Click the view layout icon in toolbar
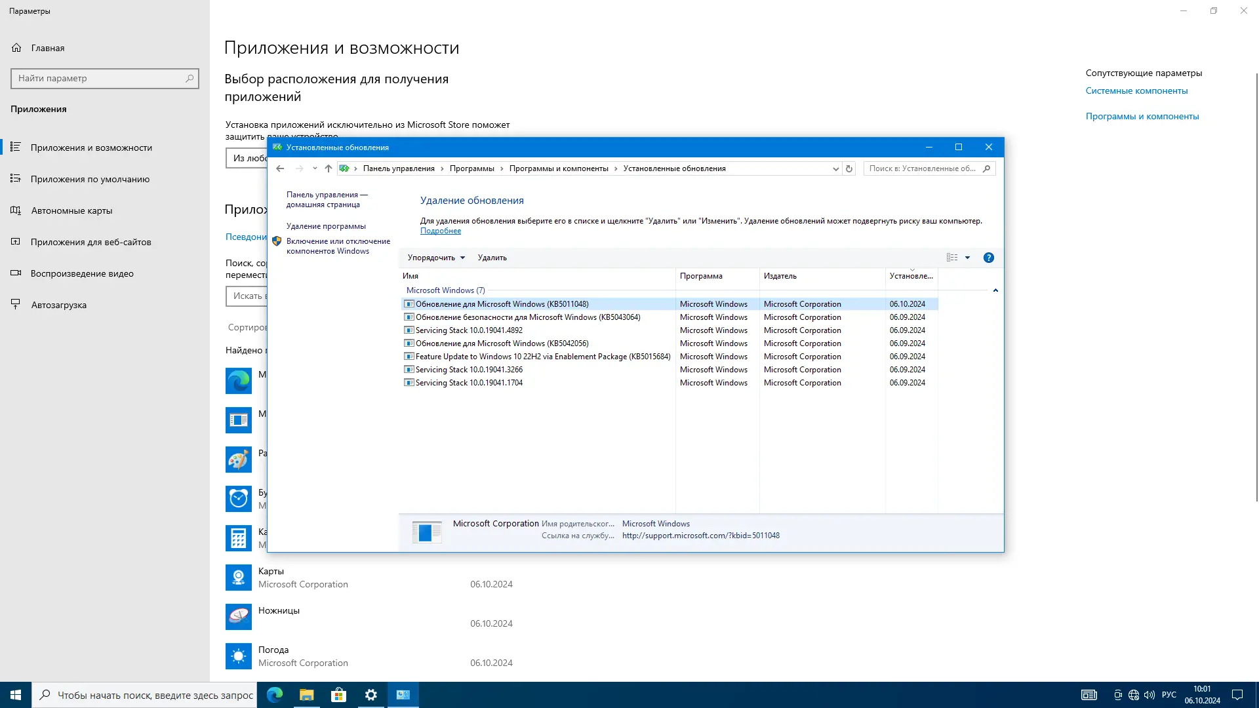 [x=952, y=258]
